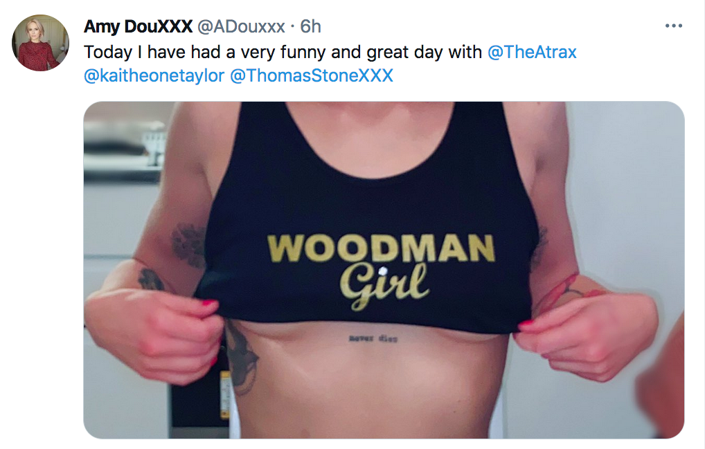The image size is (705, 449).
Task: Click the Amy DouXXX display name
Action: (x=138, y=26)
